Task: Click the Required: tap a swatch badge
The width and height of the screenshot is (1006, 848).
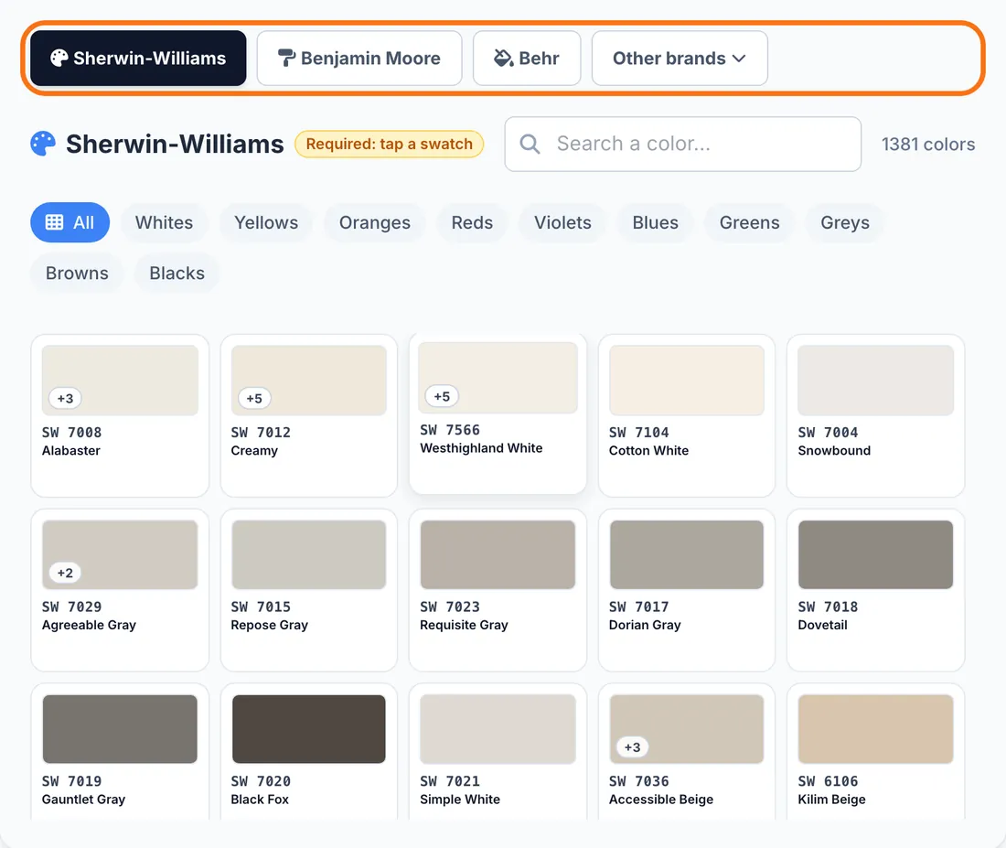Action: click(x=389, y=144)
